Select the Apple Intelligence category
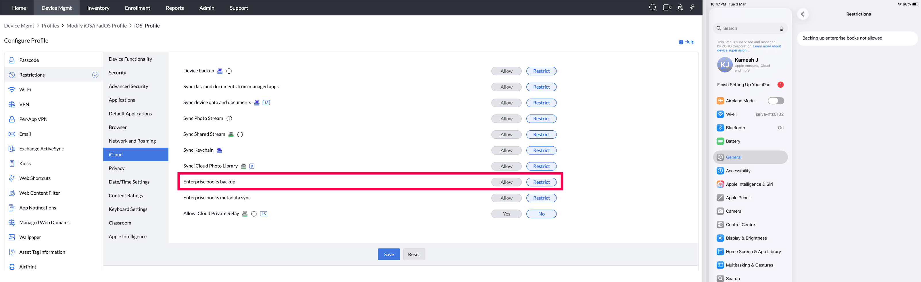The image size is (921, 282). click(135, 237)
